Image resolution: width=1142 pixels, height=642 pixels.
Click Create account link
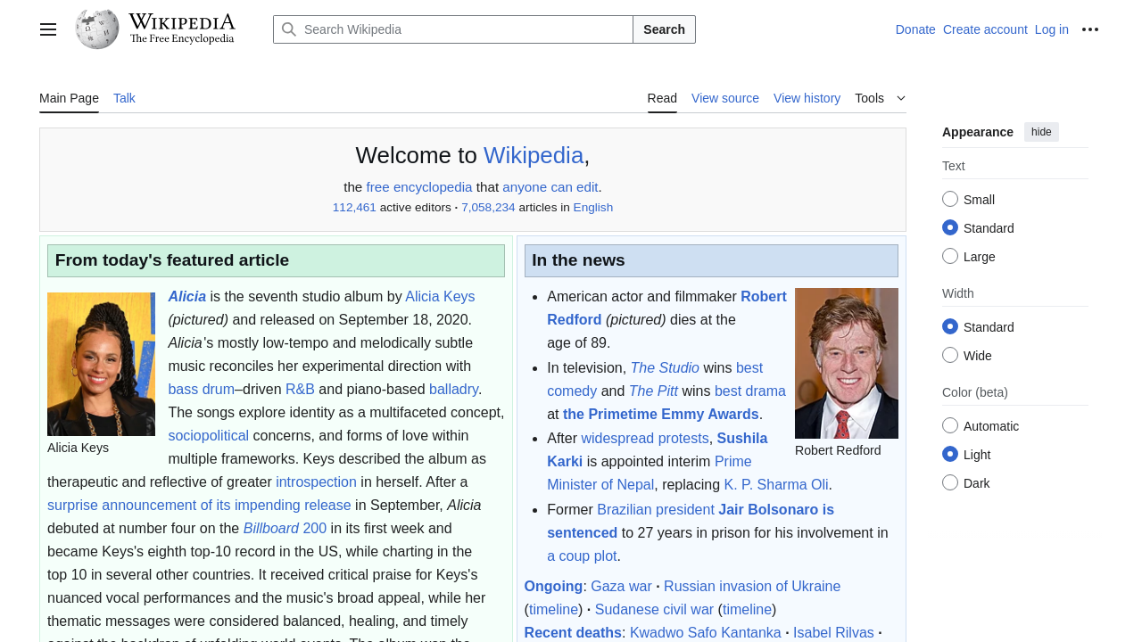(x=985, y=29)
